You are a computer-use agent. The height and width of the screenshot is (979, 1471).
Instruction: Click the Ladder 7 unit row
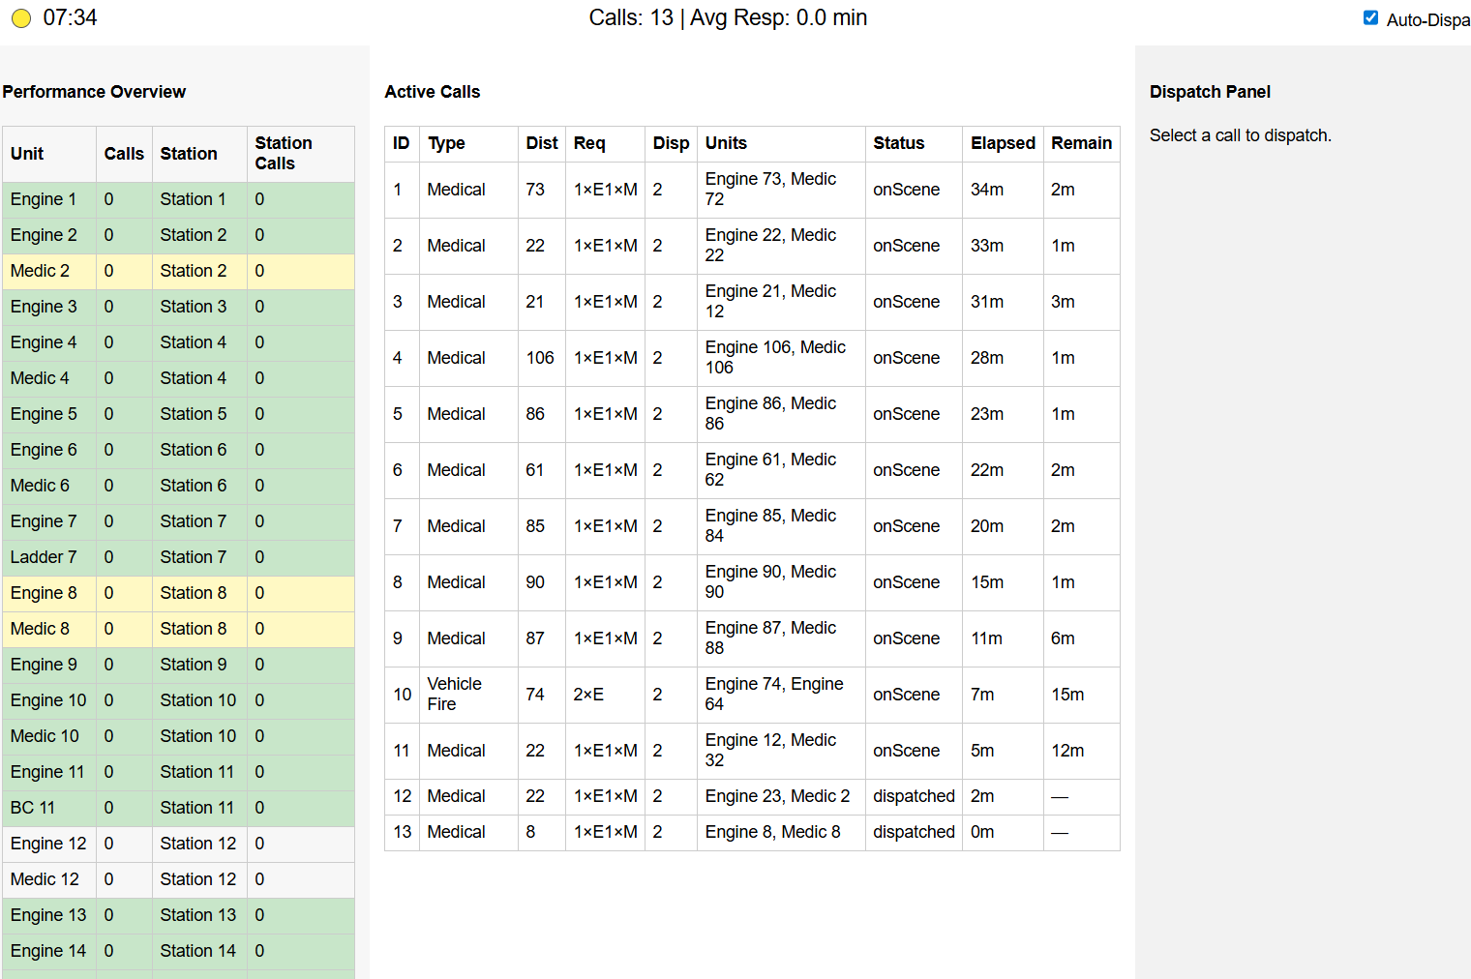tap(44, 557)
